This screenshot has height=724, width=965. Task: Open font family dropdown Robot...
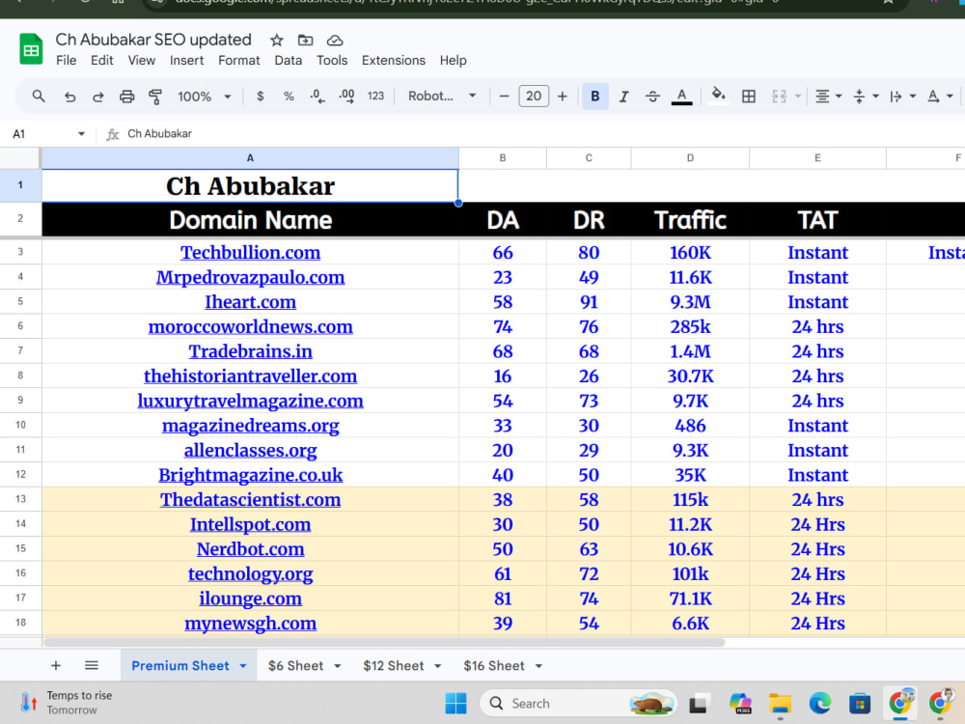tap(442, 96)
